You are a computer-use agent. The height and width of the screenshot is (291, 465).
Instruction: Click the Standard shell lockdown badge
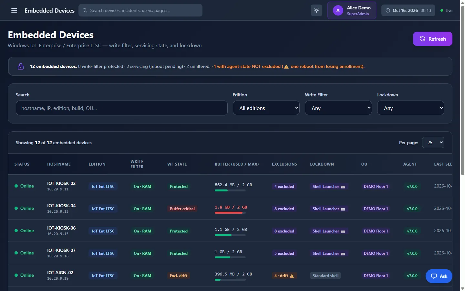tap(325, 276)
